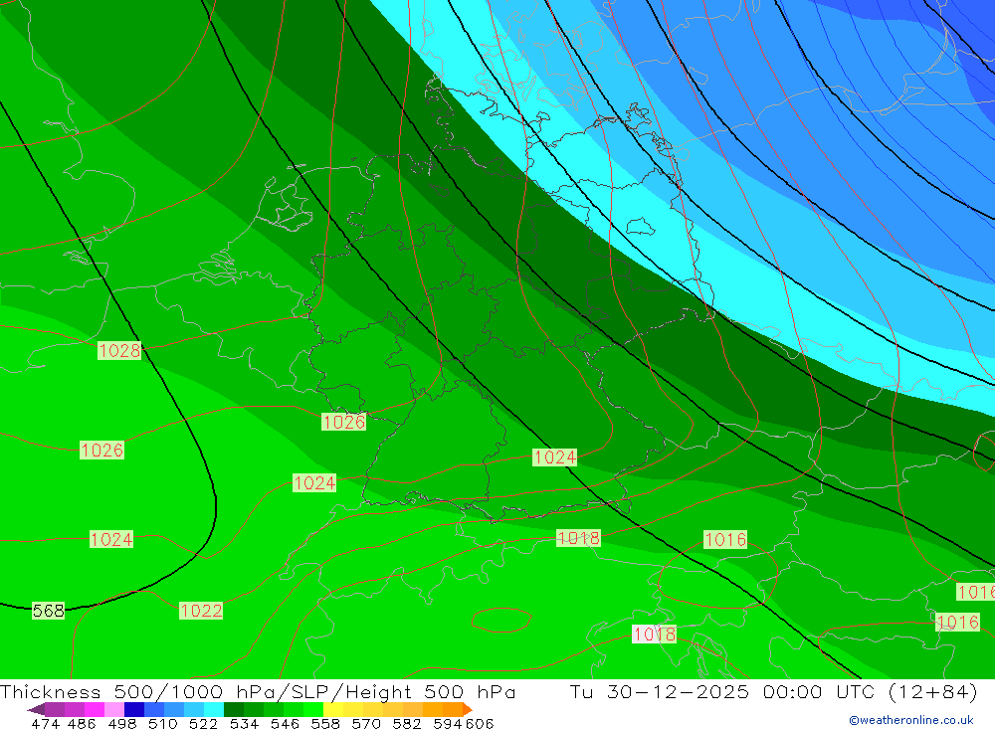Click the 546 legend value
Viewport: 995px width, 729px height.
click(x=285, y=724)
